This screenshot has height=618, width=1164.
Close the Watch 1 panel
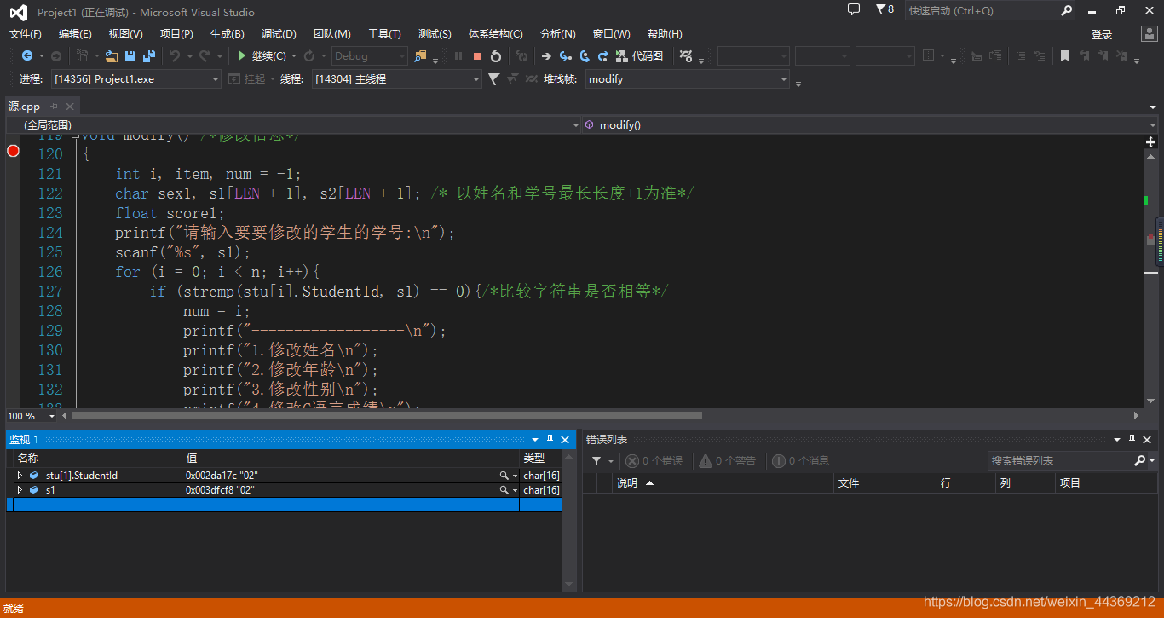pyautogui.click(x=565, y=439)
